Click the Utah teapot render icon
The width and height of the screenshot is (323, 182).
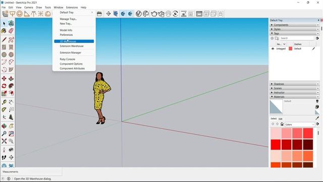click(154, 14)
